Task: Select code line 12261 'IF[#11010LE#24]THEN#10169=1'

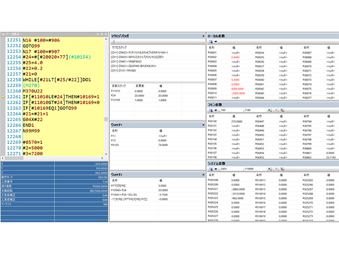Action: (x=61, y=97)
